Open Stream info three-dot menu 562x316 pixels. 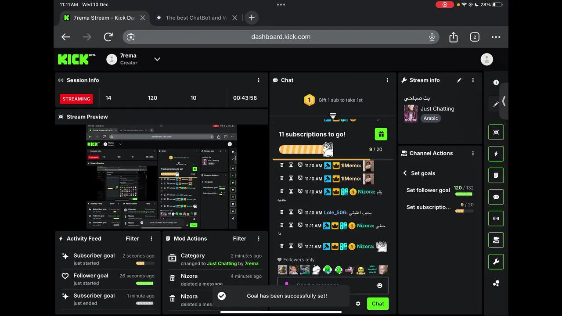(473, 80)
